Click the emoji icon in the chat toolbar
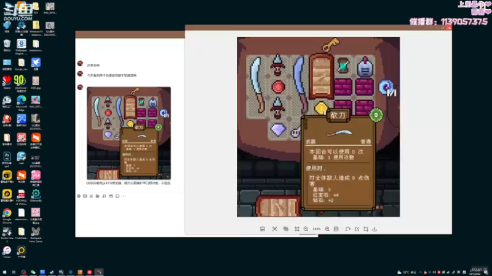 point(79,196)
